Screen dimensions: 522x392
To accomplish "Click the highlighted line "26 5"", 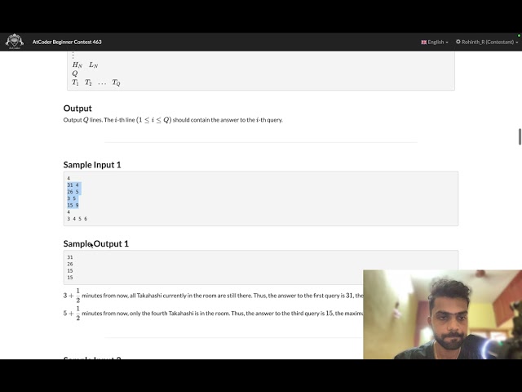I will (73, 192).
